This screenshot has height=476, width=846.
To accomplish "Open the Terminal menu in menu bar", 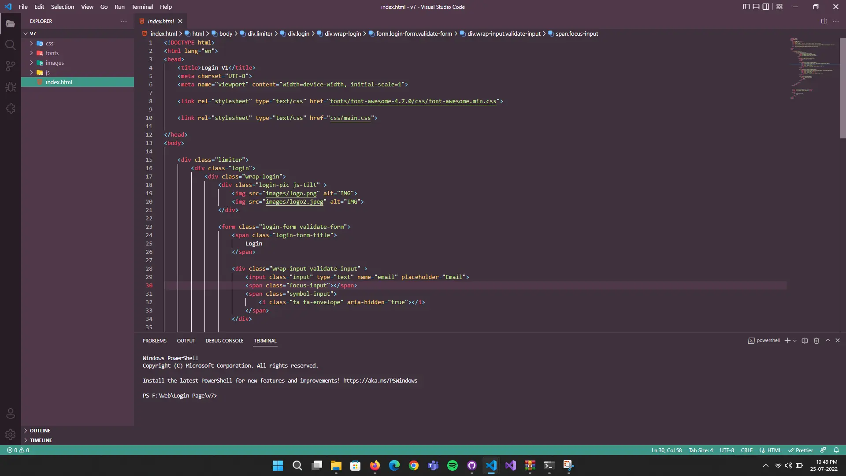I will tap(142, 7).
